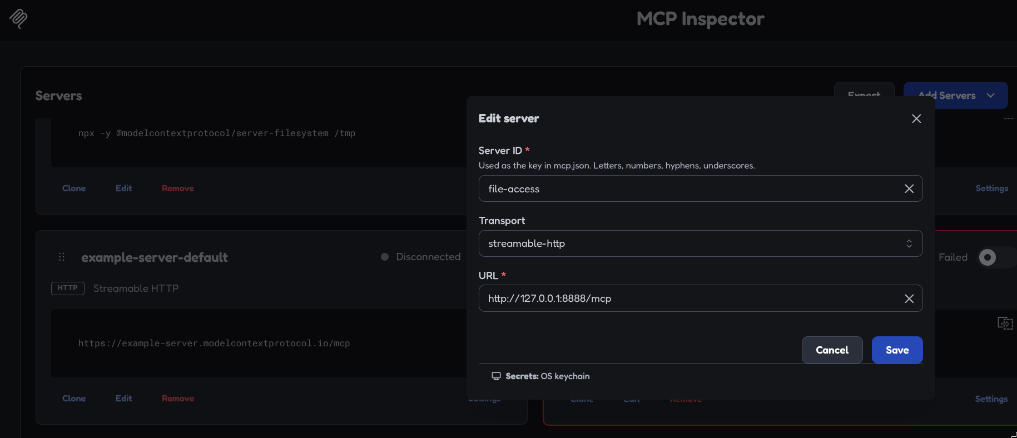Open the Transport dropdown

coord(701,243)
